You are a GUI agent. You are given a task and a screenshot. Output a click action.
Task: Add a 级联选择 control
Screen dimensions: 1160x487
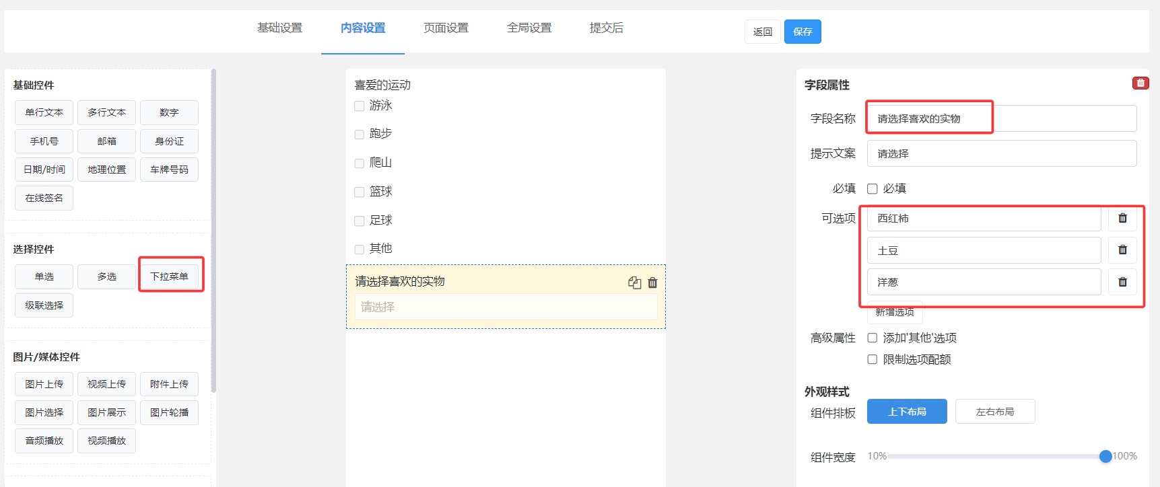point(44,305)
